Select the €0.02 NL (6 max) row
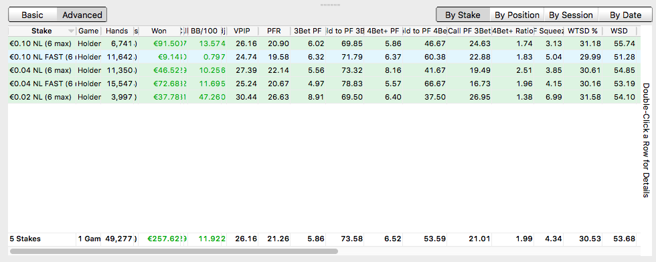 pos(324,97)
